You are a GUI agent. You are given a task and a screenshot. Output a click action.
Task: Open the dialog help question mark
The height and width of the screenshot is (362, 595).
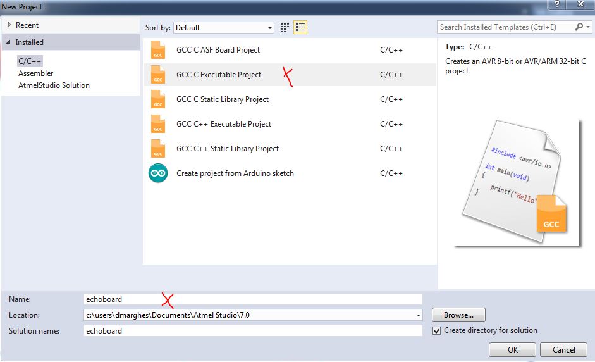click(556, 4)
